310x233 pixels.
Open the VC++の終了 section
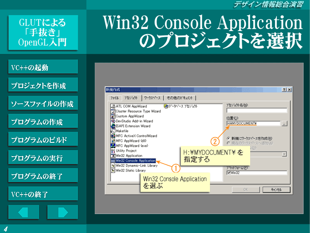[43, 194]
